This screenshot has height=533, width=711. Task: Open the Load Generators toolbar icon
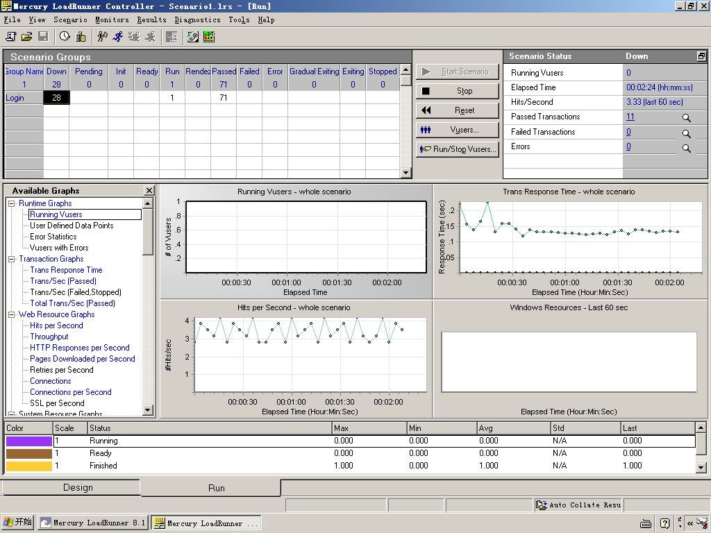[81, 37]
